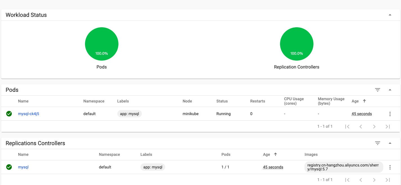Click the Pods table Name column header
This screenshot has height=185, width=401.
coord(23,101)
